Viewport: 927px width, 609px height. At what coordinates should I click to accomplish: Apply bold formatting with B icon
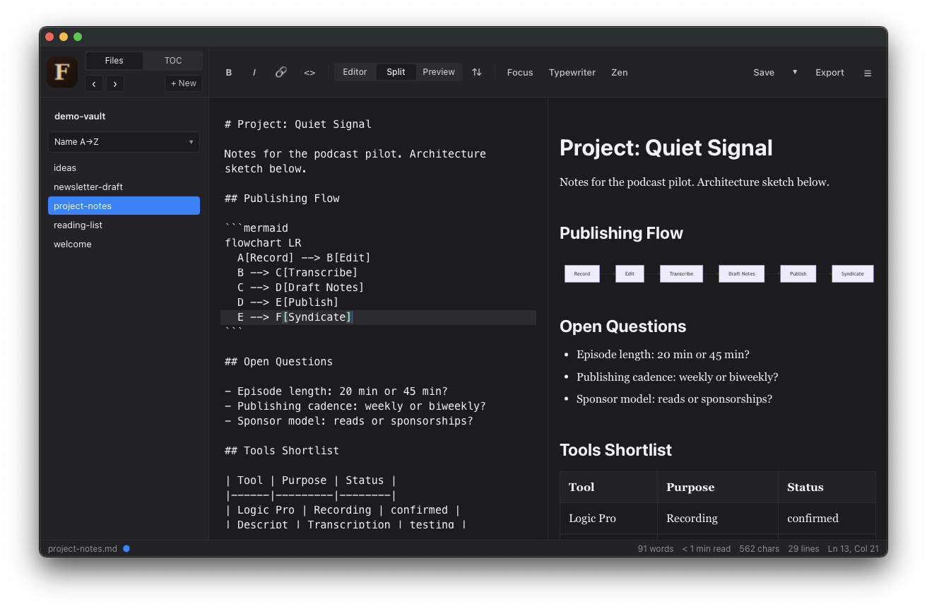click(229, 72)
